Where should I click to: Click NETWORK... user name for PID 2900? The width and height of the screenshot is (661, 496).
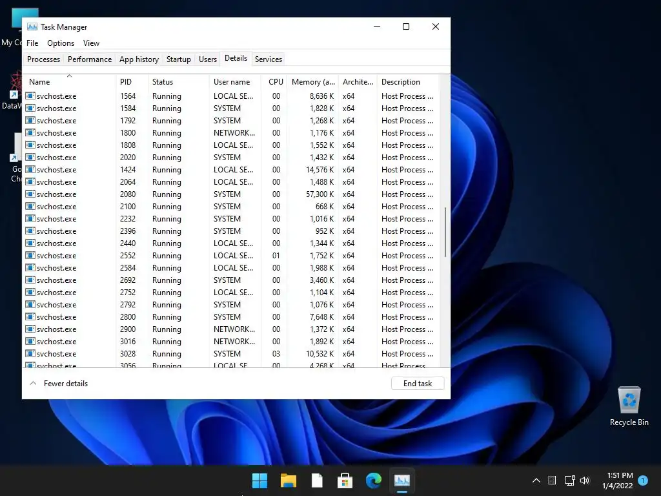click(234, 329)
